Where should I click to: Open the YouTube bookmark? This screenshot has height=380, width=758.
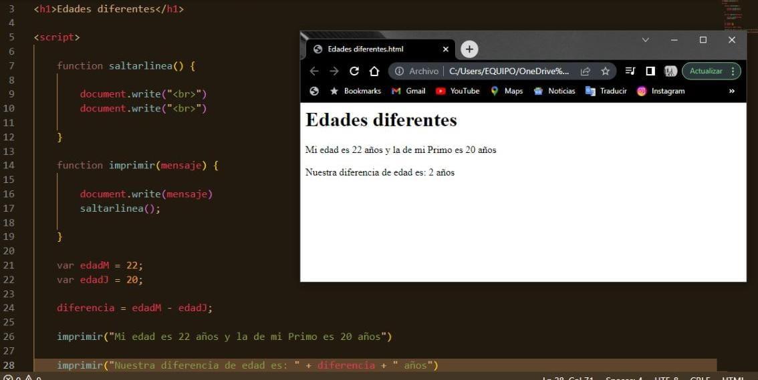(457, 91)
